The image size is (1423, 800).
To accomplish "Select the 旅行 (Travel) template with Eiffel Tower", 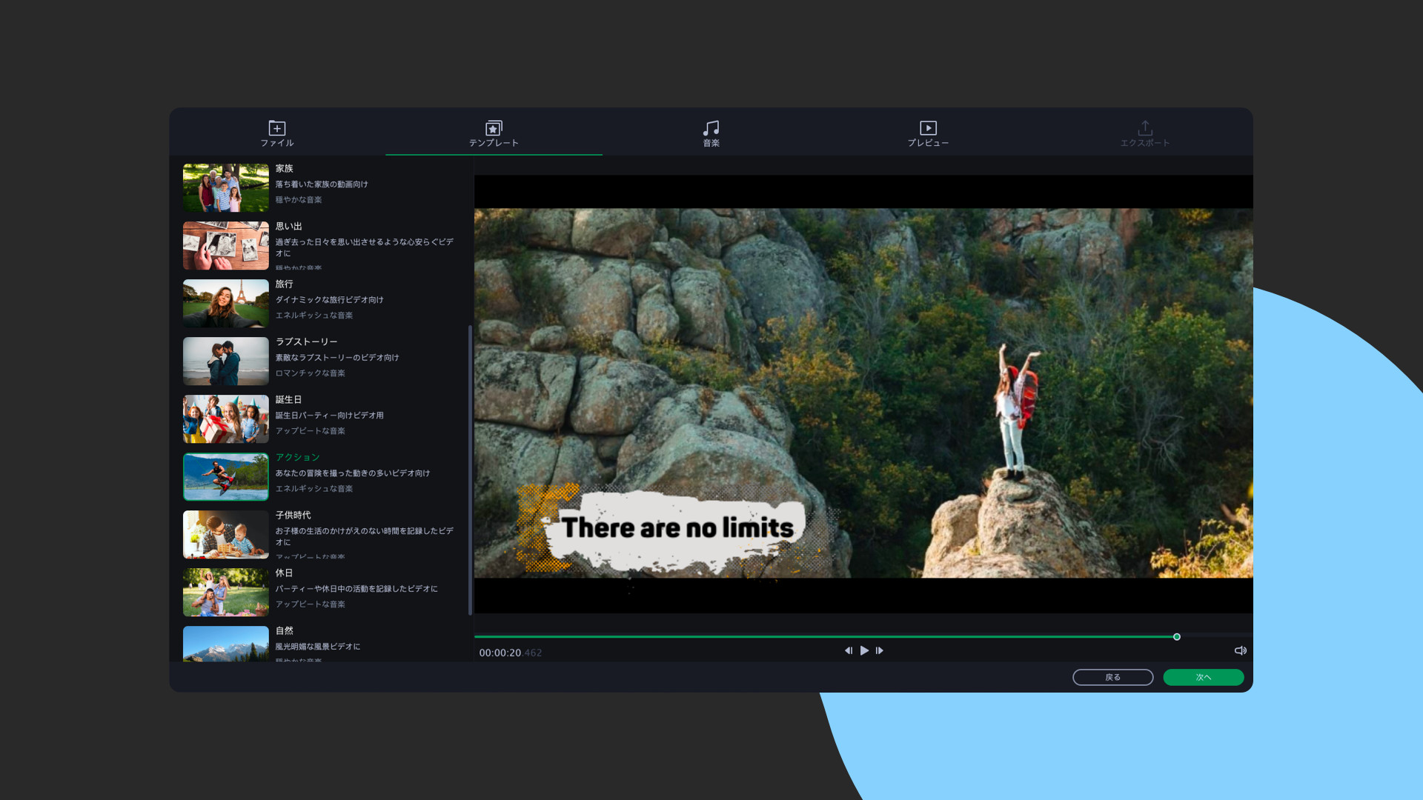I will (x=226, y=303).
